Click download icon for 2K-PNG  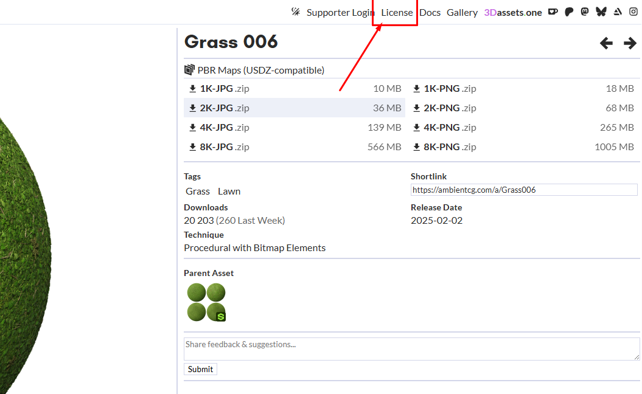pos(416,108)
